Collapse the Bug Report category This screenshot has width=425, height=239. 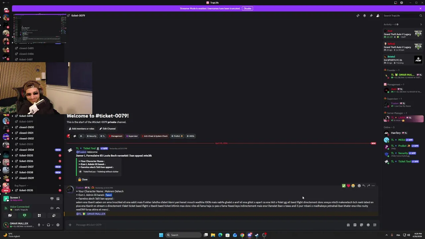click(x=21, y=186)
